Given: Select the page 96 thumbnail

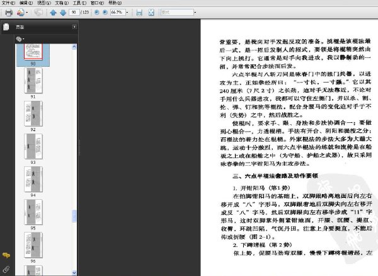Looking at the screenshot, I should (33, 245).
